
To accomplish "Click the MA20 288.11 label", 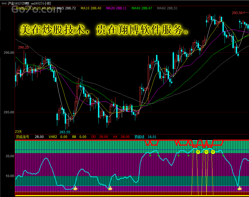I will click(x=116, y=8).
